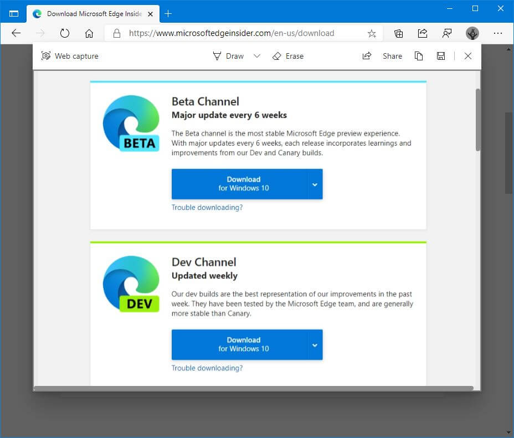
Task: Click the capture vertical scrollbar thumb
Action: (478, 120)
